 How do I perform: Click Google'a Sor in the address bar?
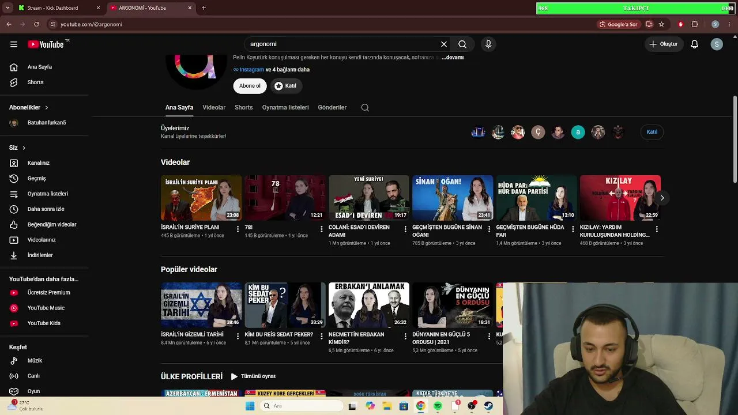(619, 24)
